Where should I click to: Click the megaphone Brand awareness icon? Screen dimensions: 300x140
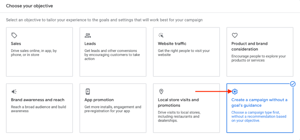tap(14, 92)
